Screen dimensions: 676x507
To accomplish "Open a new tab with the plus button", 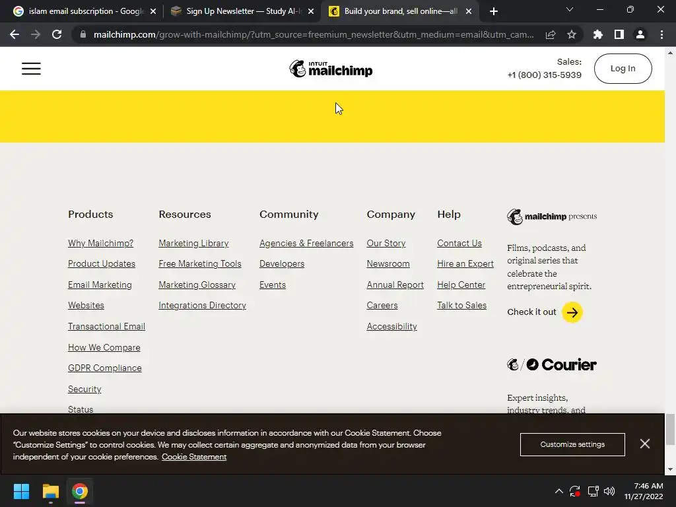I will point(494,11).
